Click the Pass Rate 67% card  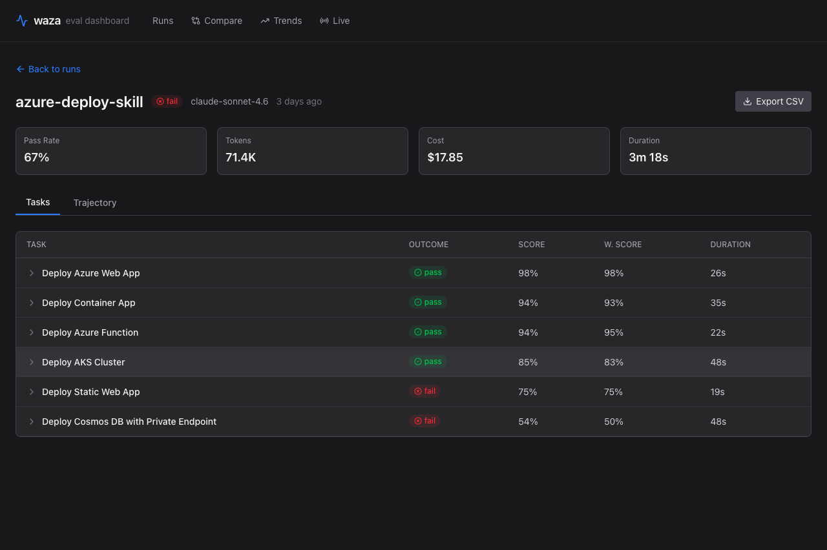111,151
